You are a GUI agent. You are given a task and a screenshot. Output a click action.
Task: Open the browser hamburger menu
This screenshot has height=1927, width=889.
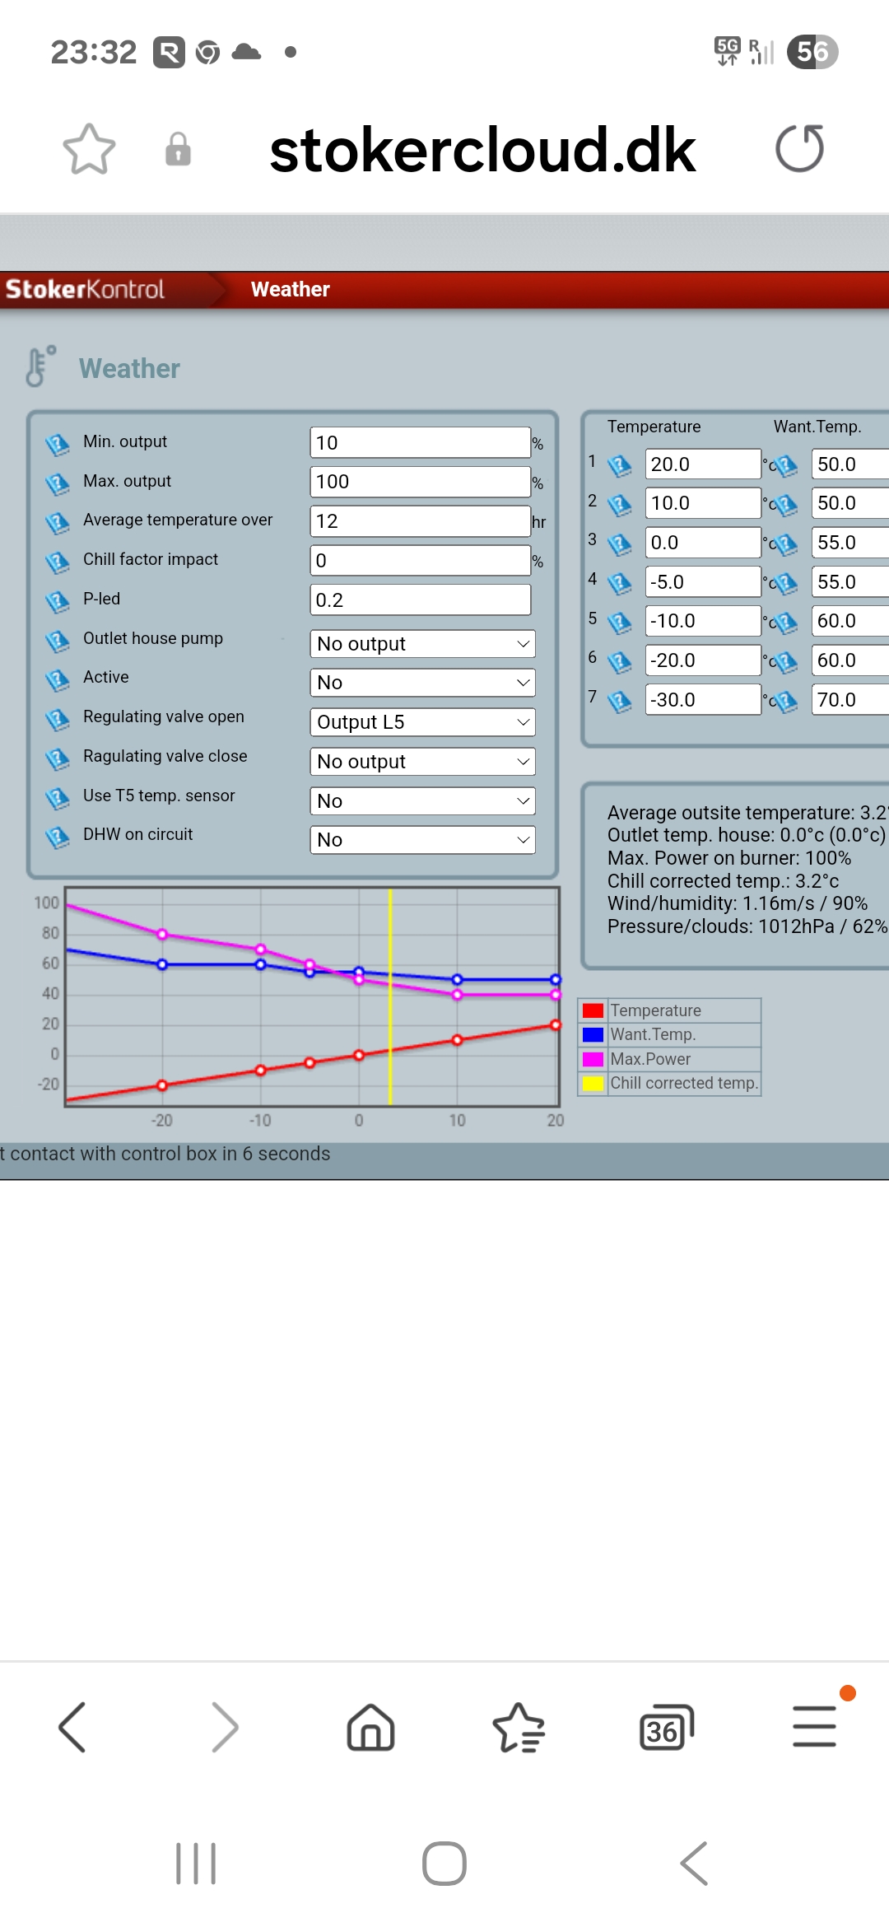[x=814, y=1727]
